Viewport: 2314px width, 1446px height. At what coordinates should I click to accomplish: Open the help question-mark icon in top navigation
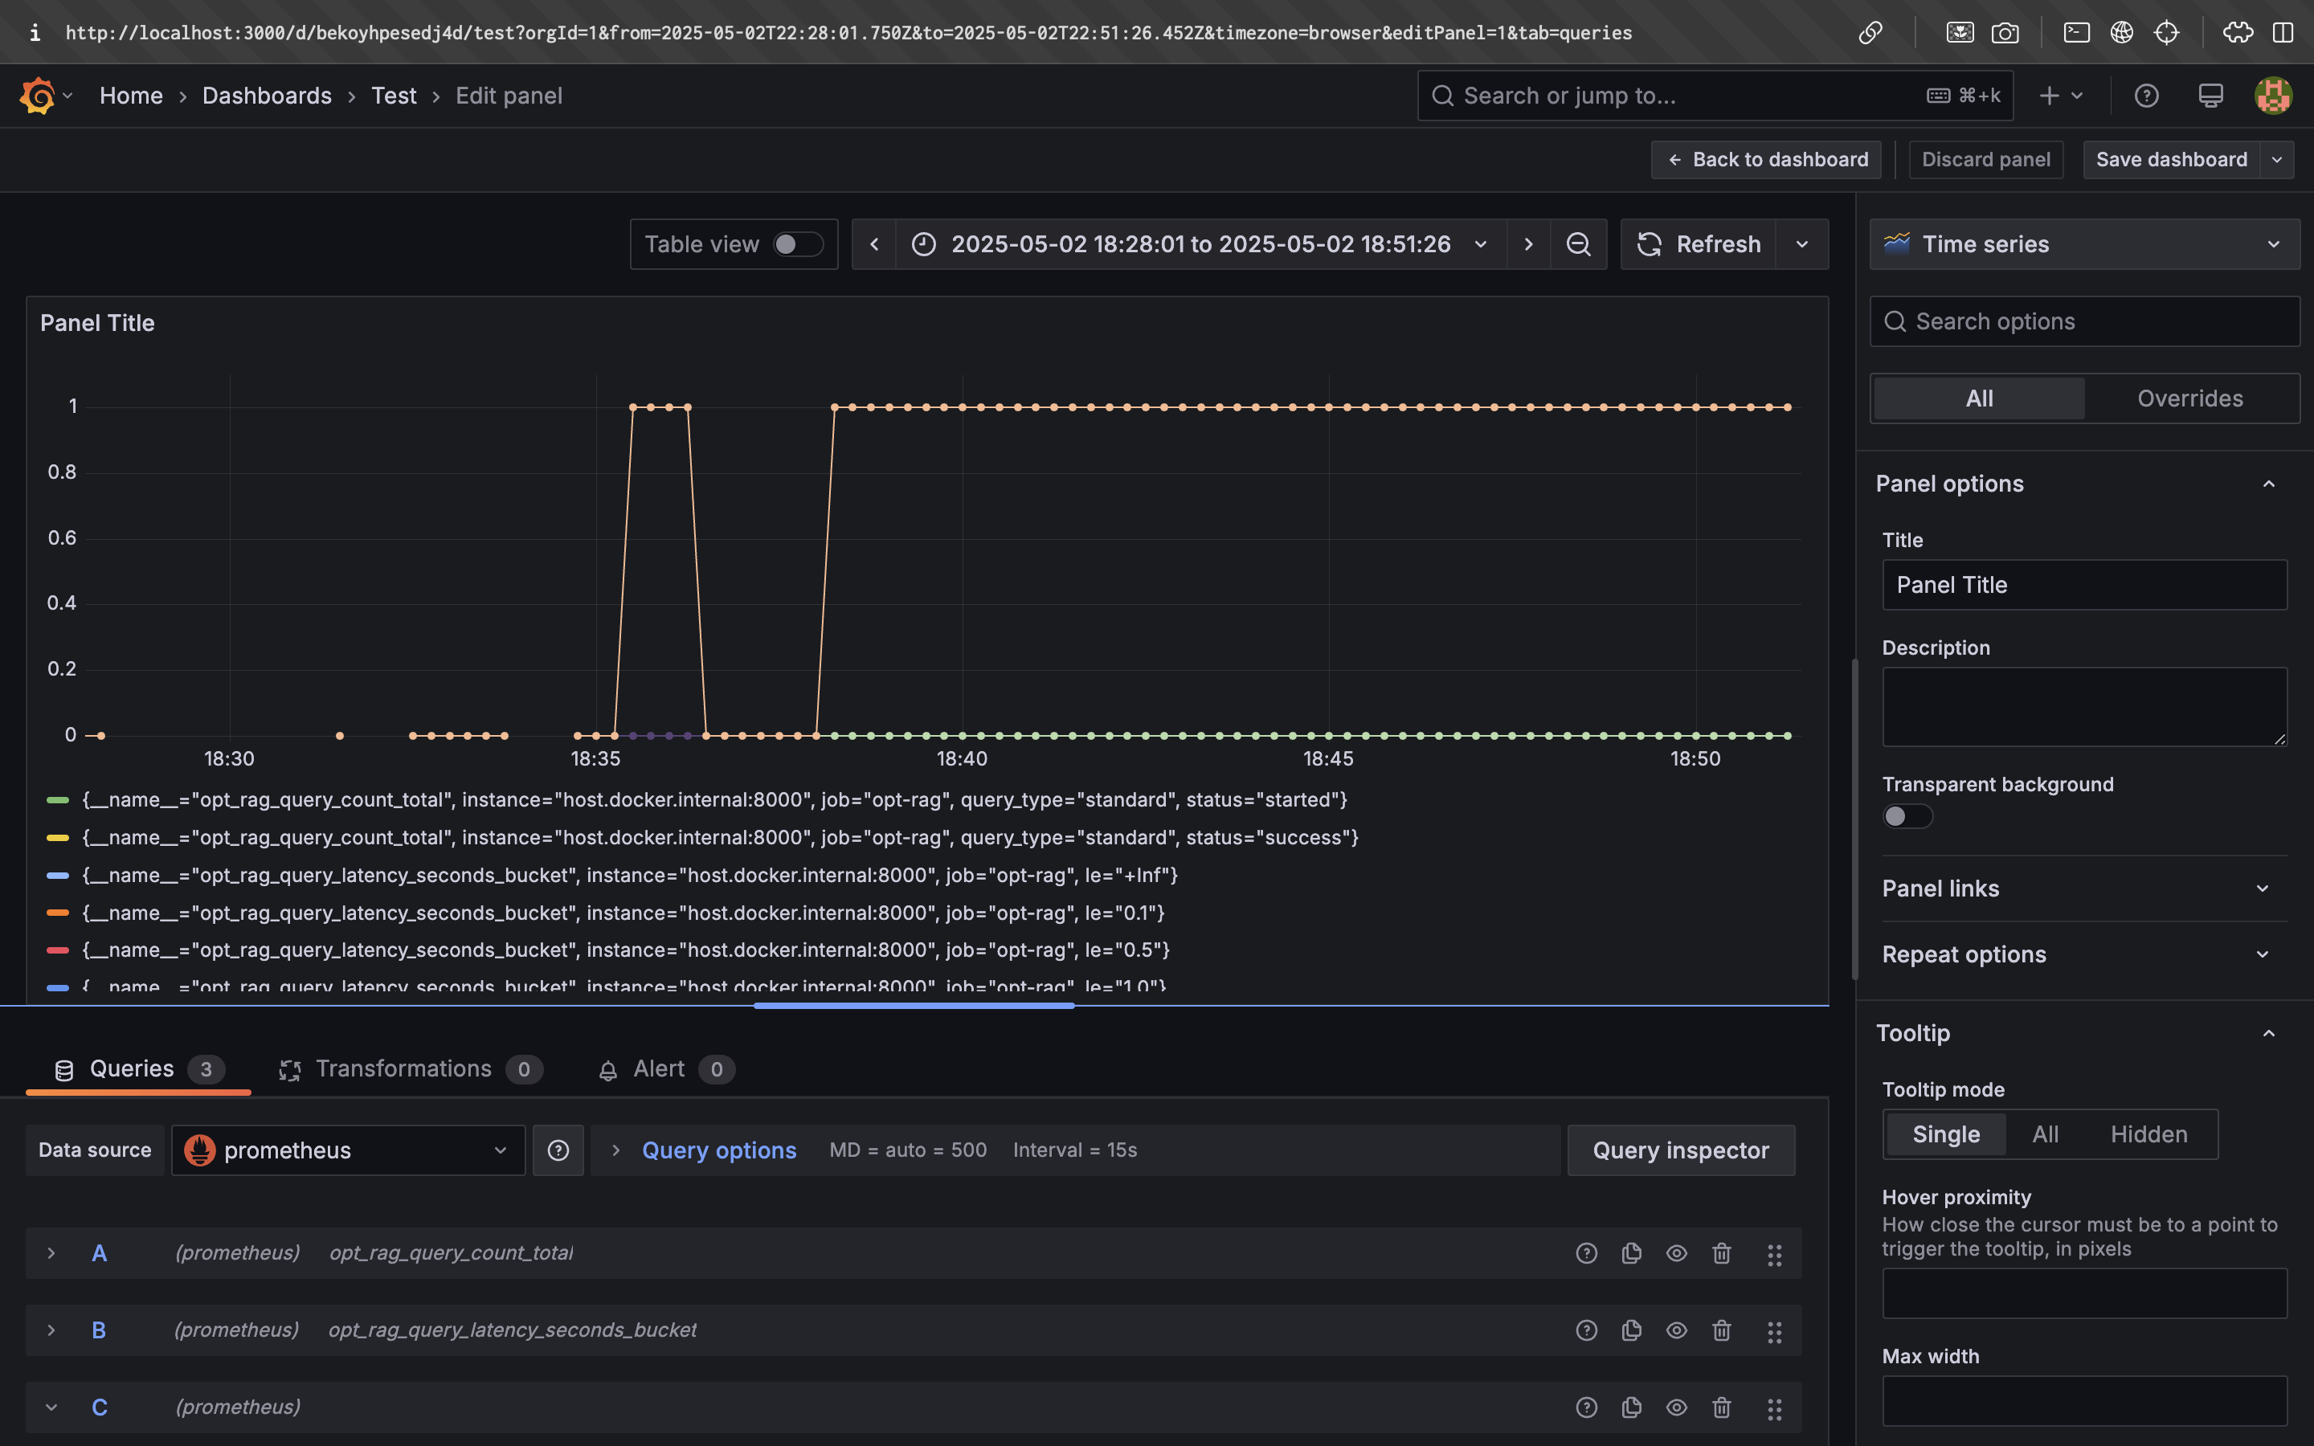2147,95
